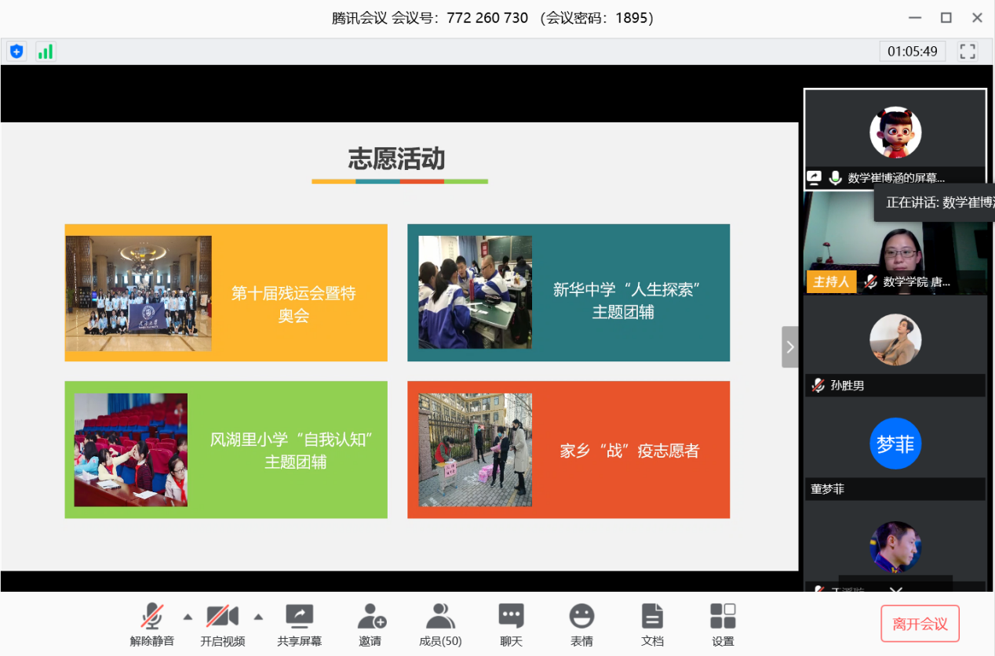
Task: Open the 表情 emoji reactions
Action: (581, 625)
